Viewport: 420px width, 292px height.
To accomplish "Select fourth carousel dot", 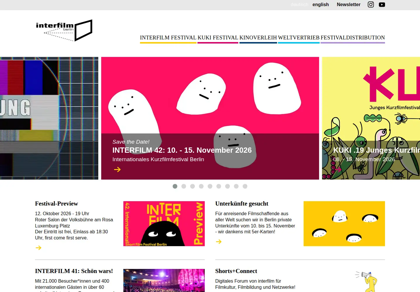I will pyautogui.click(x=201, y=186).
